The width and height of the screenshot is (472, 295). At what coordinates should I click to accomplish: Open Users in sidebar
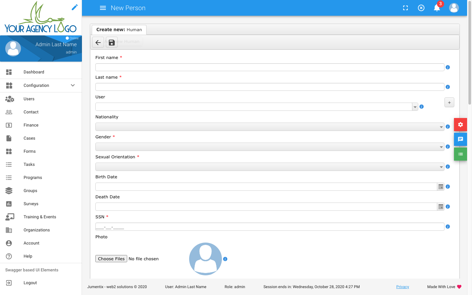pyautogui.click(x=41, y=99)
